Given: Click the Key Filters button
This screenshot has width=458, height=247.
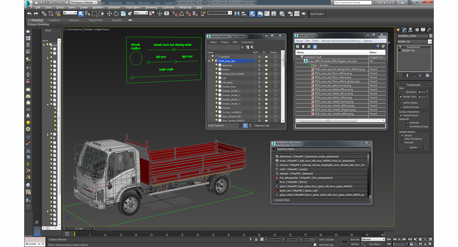Looking at the screenshot, I should click(375, 244).
